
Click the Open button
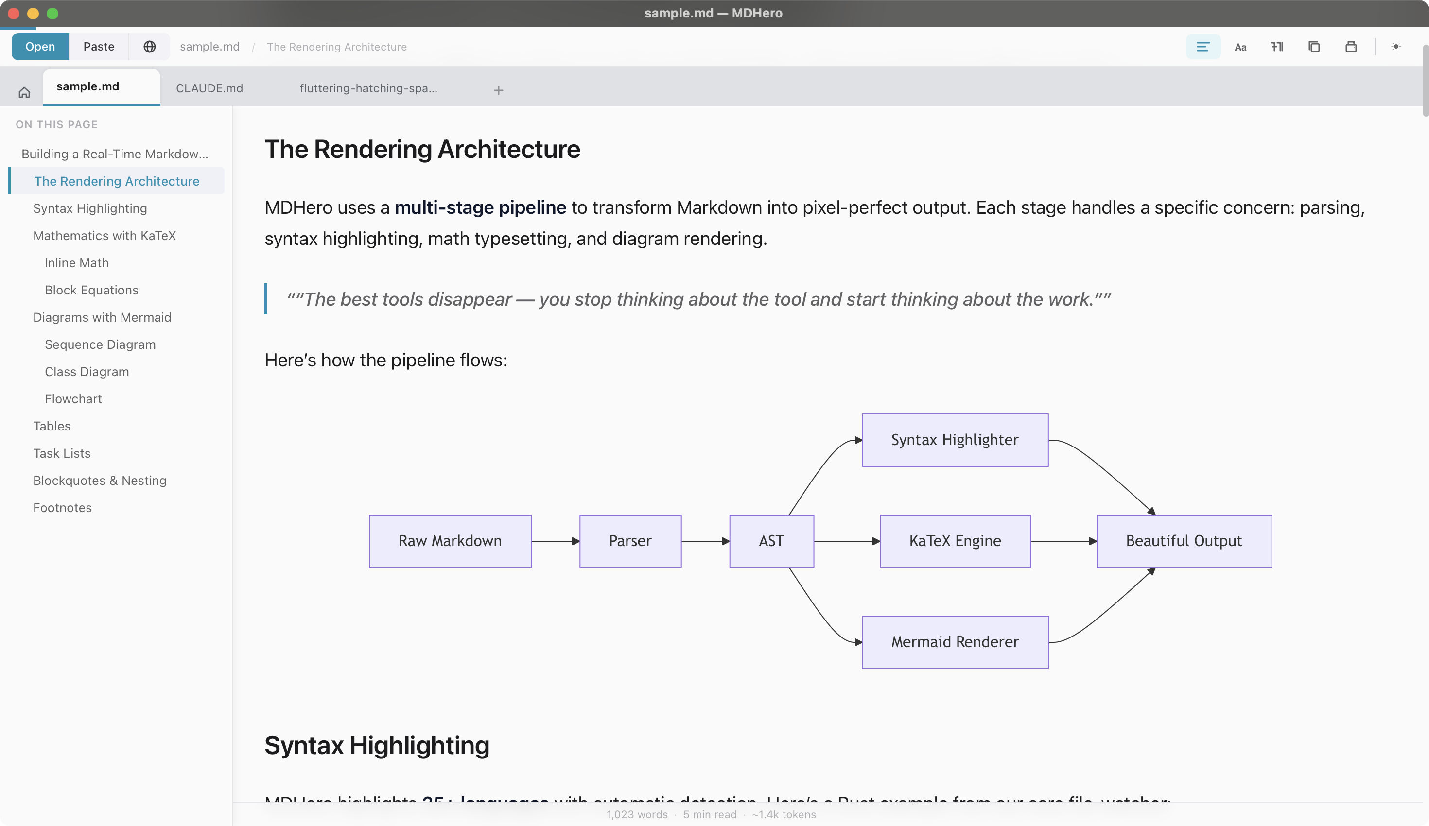coord(40,47)
